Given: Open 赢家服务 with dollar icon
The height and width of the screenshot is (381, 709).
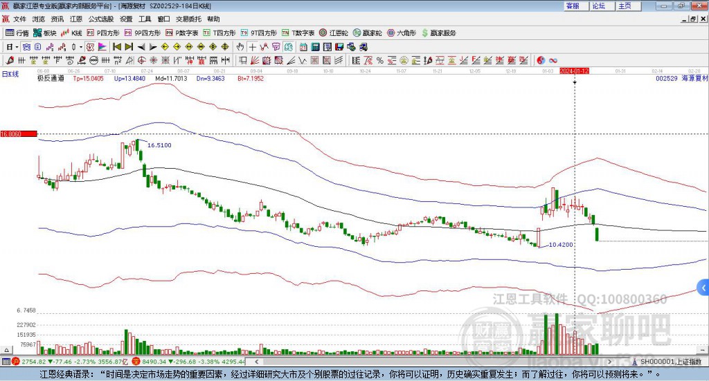Looking at the screenshot, I should (x=438, y=33).
